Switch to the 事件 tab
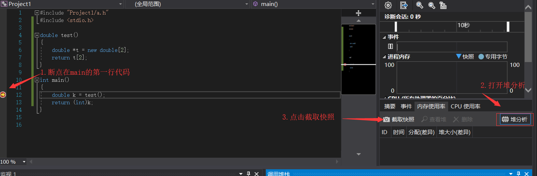 click(406, 106)
